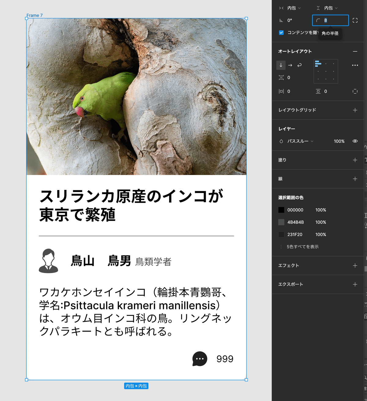Click the 231F20 hex value text
The image size is (367, 401).
pos(295,234)
